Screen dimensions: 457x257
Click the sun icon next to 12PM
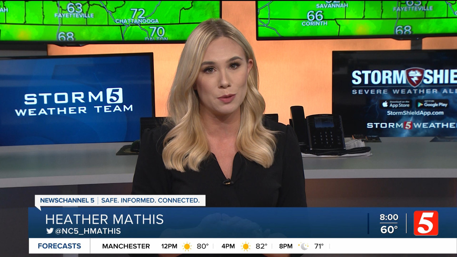pyautogui.click(x=187, y=246)
